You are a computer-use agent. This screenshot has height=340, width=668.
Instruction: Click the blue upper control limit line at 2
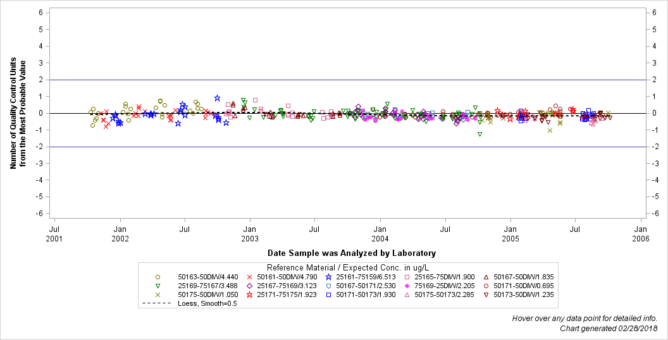[348, 80]
